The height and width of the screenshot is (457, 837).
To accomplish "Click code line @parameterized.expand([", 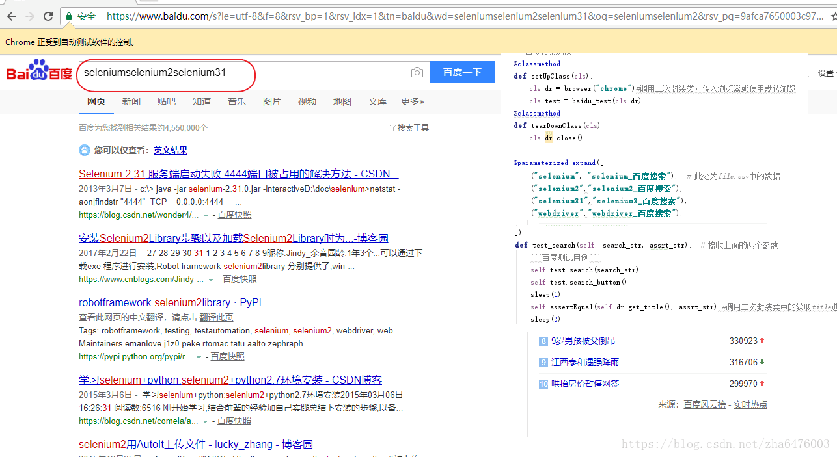I will pos(558,163).
